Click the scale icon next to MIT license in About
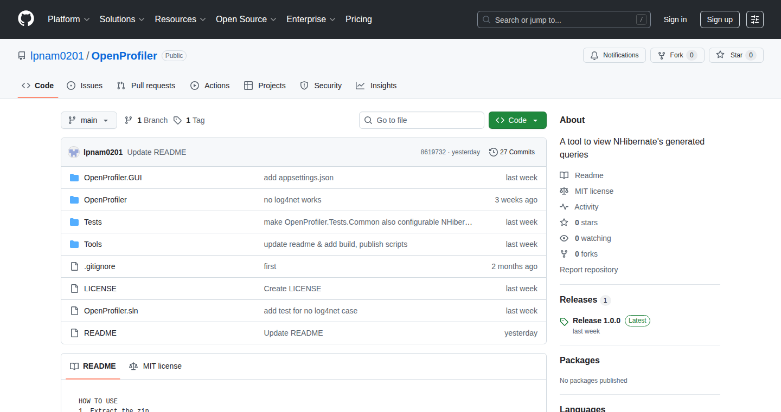This screenshot has height=412, width=781. click(x=564, y=191)
